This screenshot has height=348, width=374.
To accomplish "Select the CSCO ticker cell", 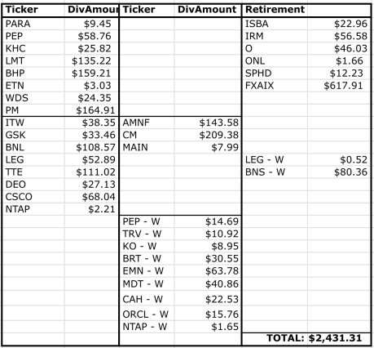I will pos(33,197).
